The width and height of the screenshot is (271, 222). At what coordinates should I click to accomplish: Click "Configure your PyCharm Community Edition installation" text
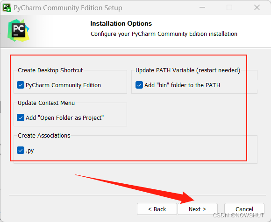[x=164, y=34]
